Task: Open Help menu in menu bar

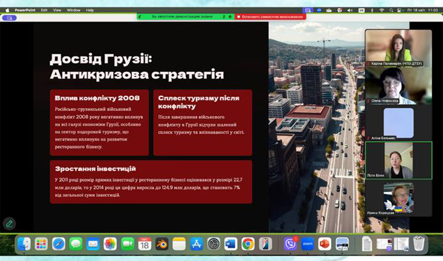Action: [x=90, y=10]
